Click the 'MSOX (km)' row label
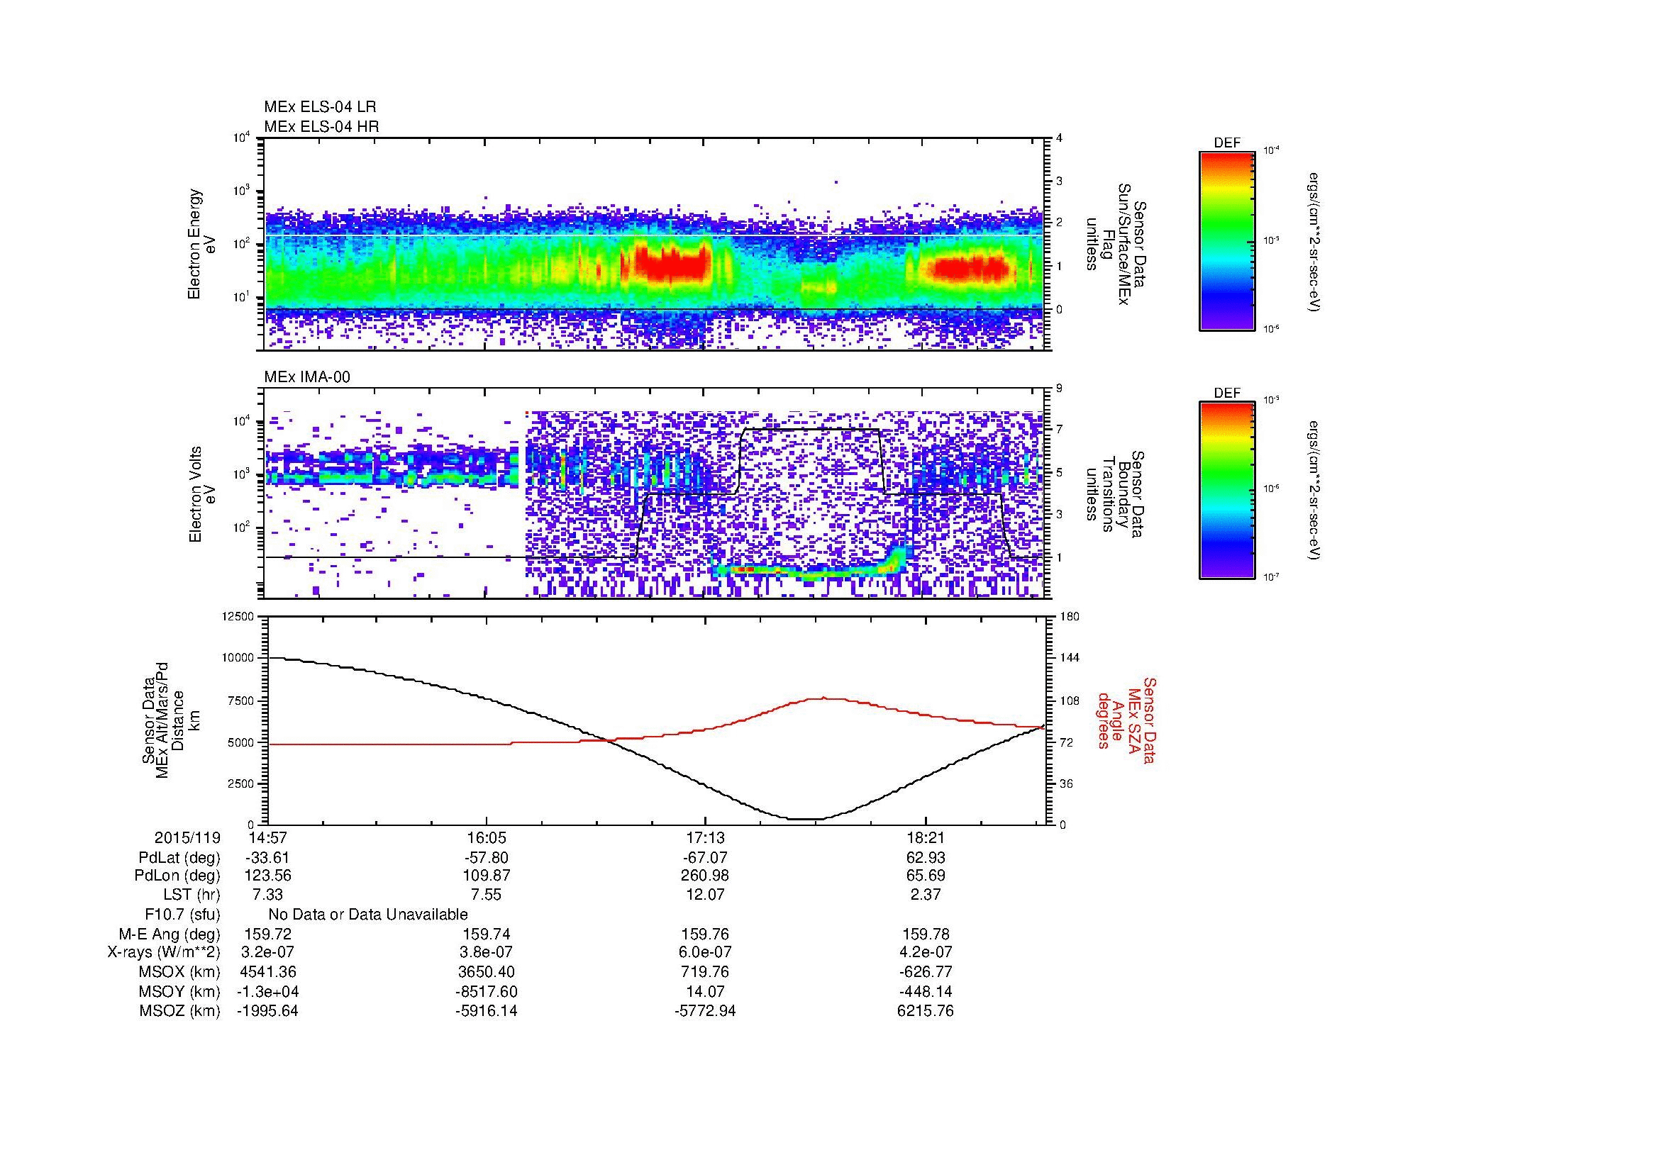1659x1172 pixels. point(179,972)
